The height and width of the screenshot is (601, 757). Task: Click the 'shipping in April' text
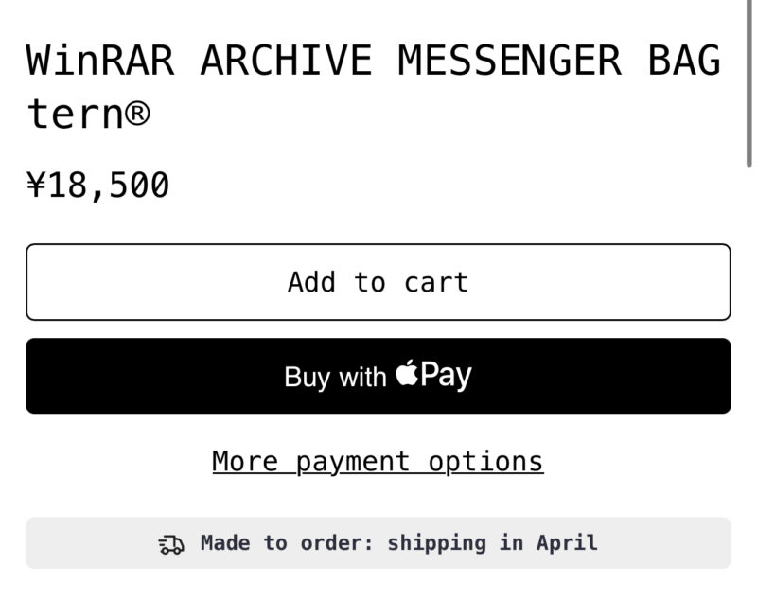coord(492,543)
